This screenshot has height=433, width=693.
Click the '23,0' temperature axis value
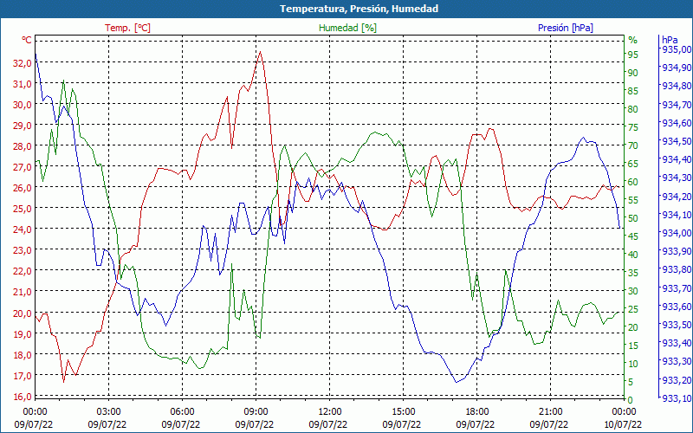(x=23, y=250)
